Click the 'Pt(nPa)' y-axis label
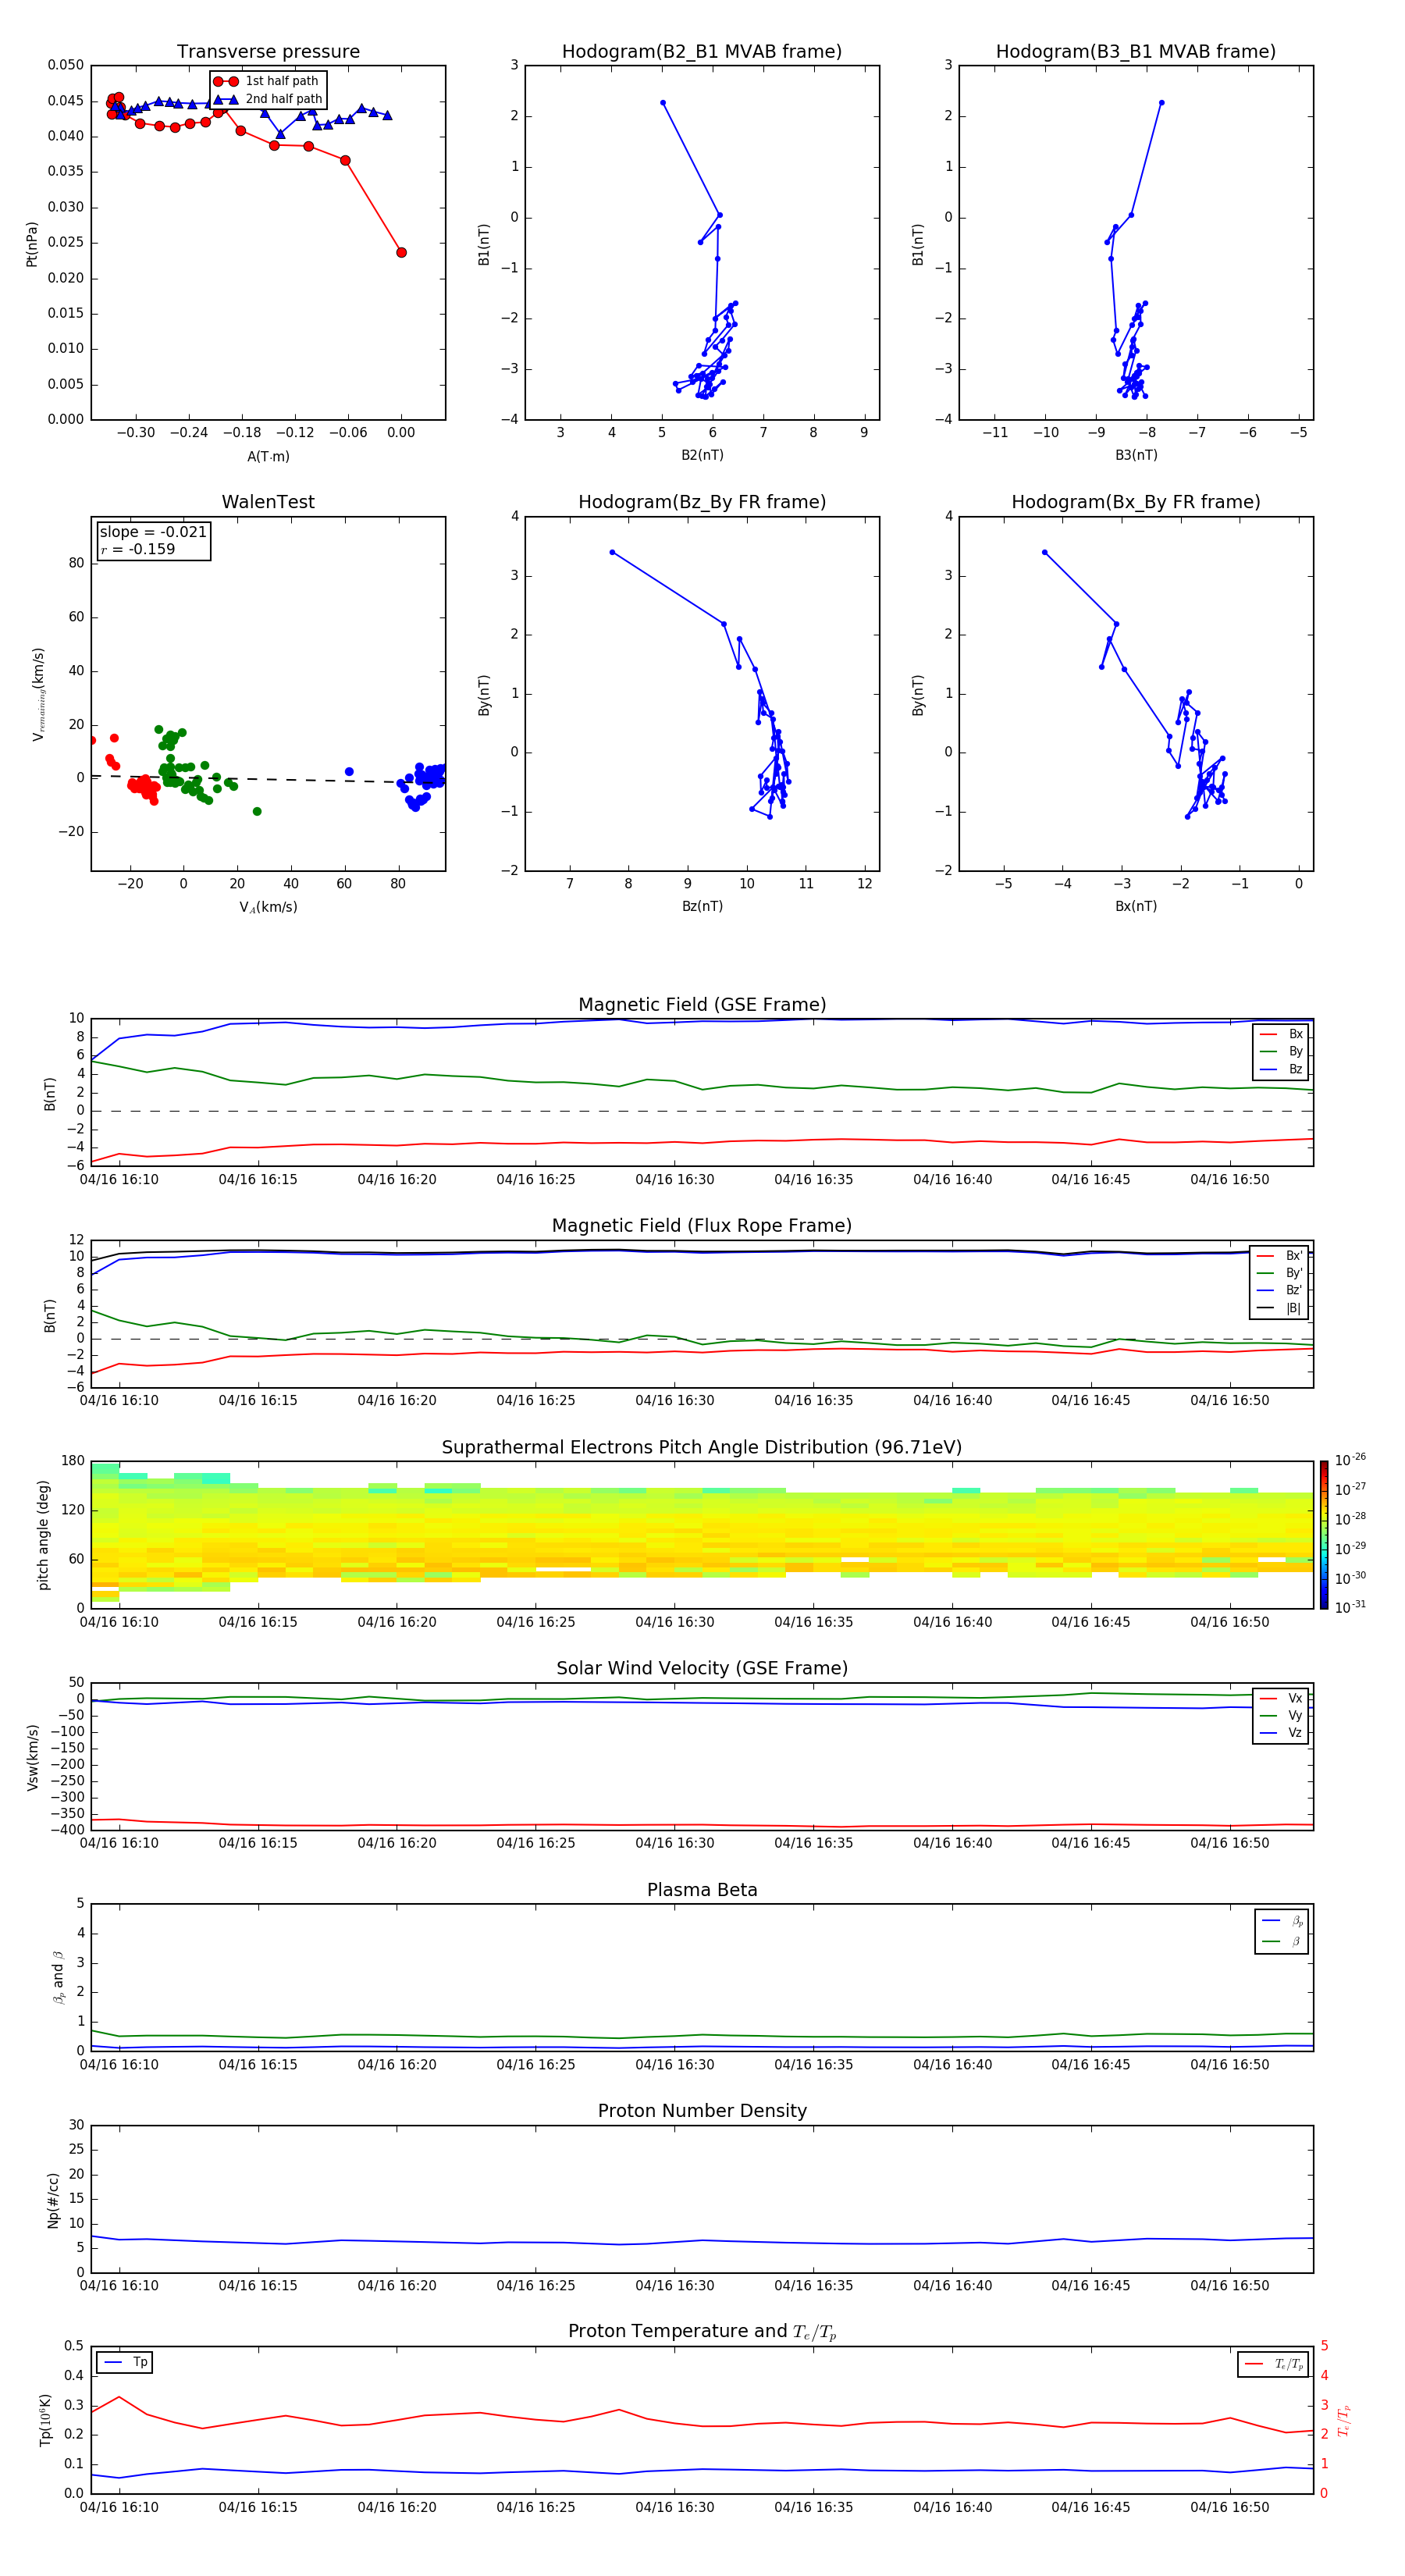 tap(32, 243)
